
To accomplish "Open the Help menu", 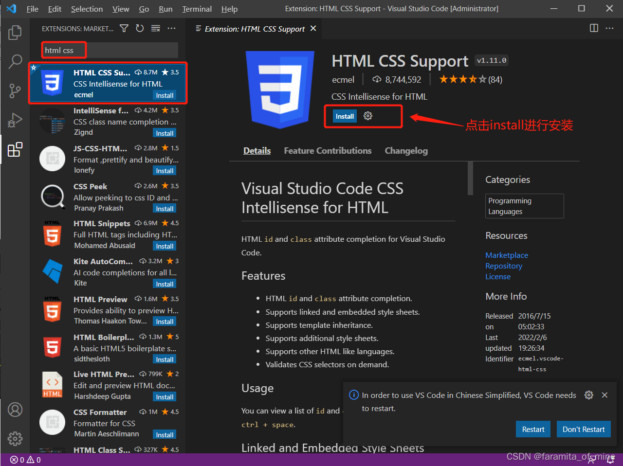I will (x=229, y=9).
